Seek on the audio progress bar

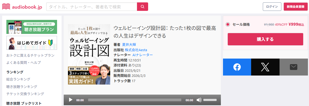coord(135,100)
